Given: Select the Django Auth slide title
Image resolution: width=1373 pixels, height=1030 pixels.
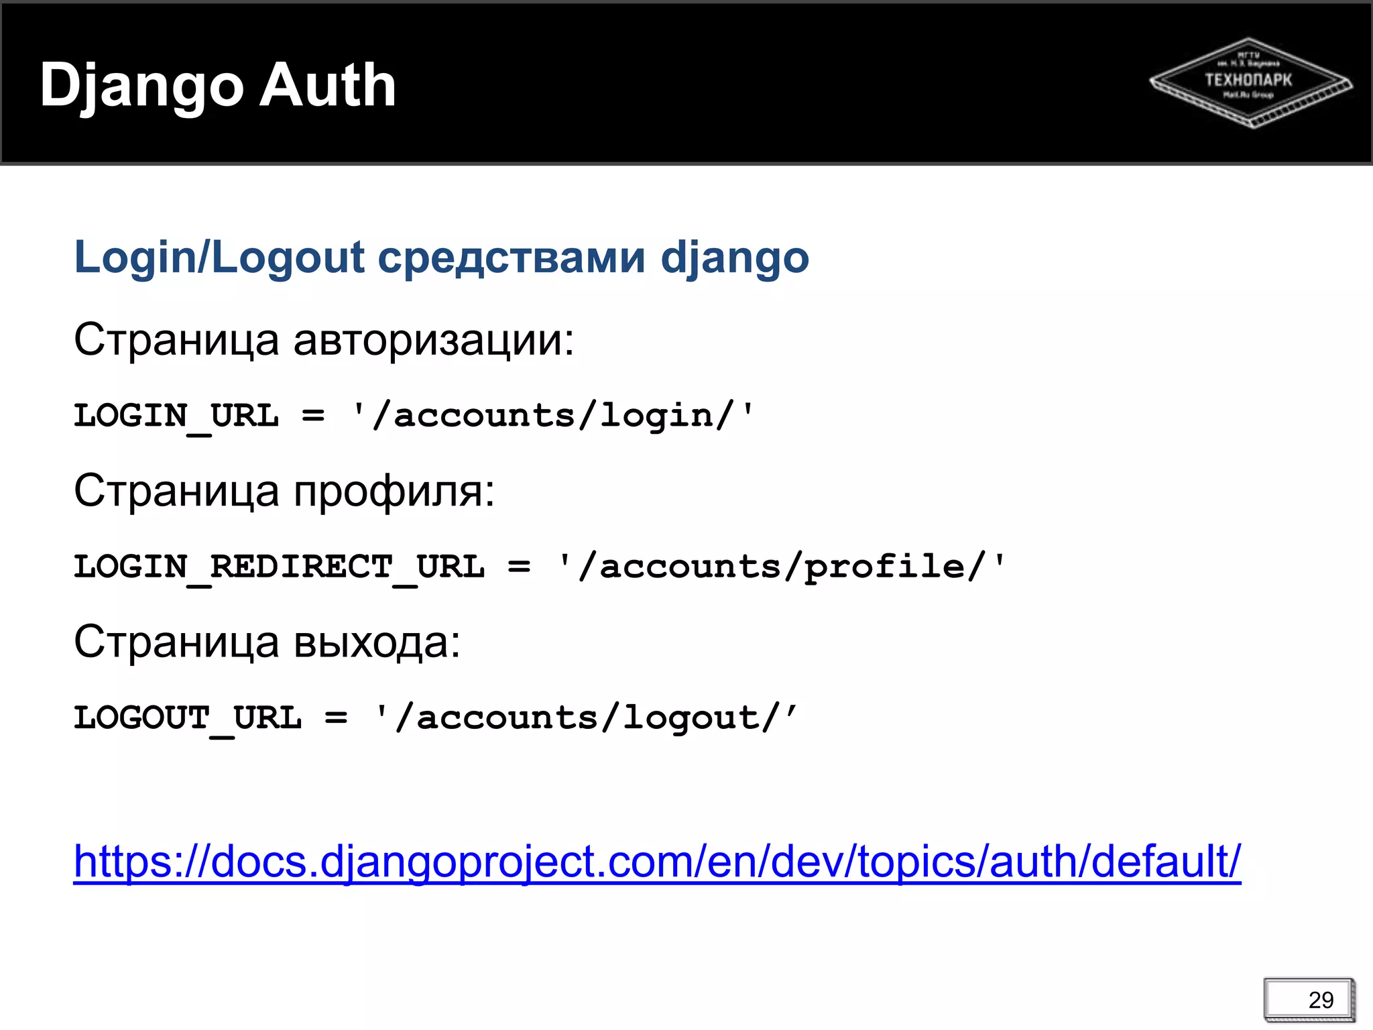Looking at the screenshot, I should (218, 86).
